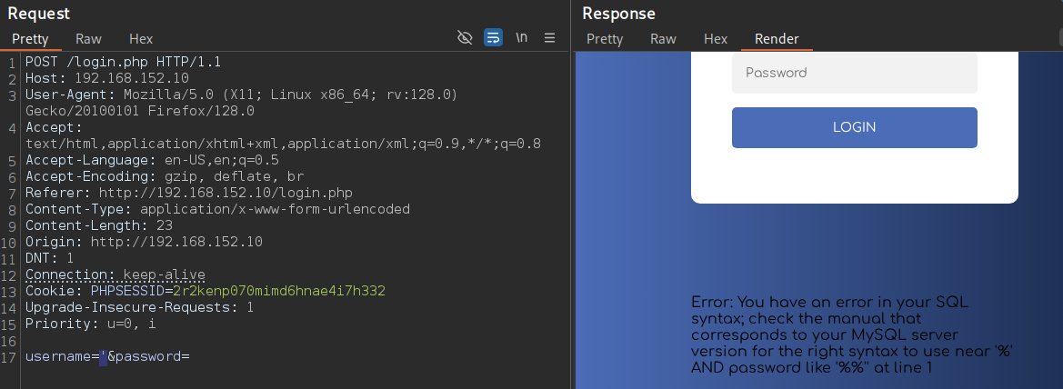The image size is (1063, 389).
Task: Click the blue LOGIN button
Action: click(854, 127)
